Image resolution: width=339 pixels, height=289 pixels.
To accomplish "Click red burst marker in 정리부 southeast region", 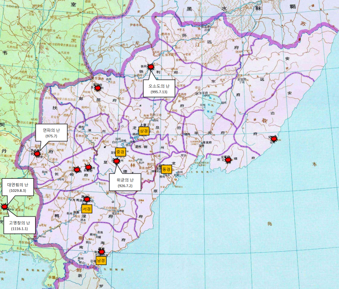I will coord(228,160).
